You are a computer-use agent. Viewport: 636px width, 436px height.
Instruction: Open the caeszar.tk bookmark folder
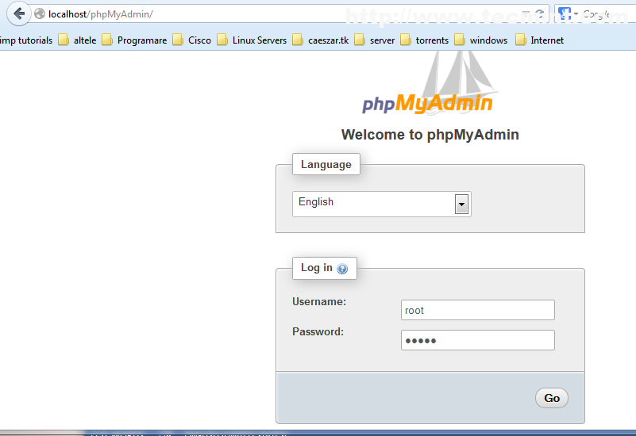pos(321,40)
